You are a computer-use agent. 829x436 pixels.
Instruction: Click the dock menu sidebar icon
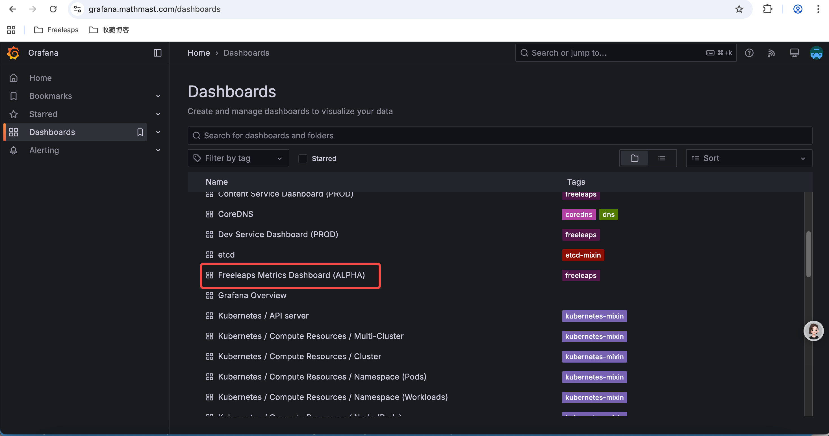point(157,53)
